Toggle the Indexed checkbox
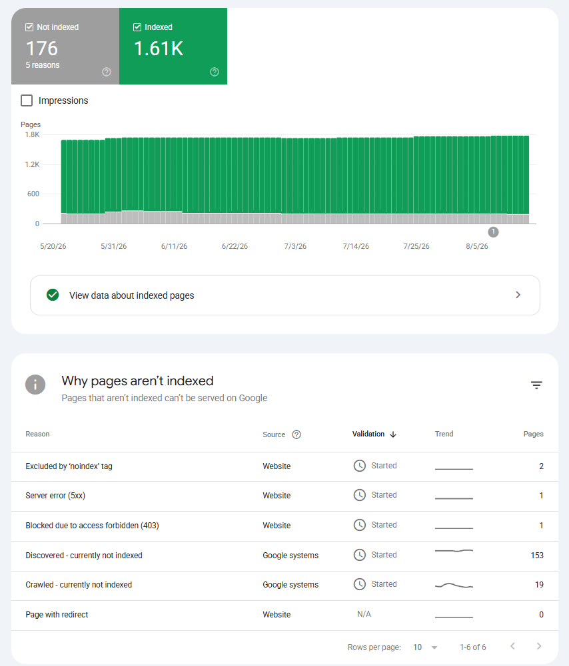Screen dimensions: 569x666 coord(137,27)
